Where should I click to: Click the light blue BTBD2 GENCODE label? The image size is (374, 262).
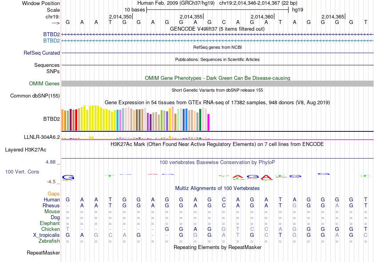click(52, 41)
